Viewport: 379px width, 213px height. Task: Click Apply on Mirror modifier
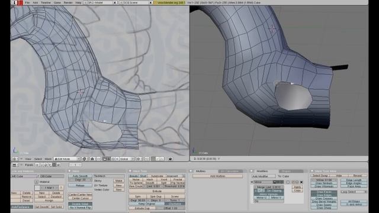(297, 187)
